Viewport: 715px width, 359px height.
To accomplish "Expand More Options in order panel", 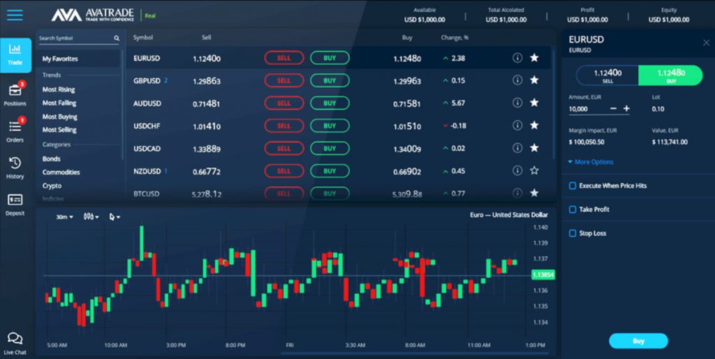I will click(591, 162).
